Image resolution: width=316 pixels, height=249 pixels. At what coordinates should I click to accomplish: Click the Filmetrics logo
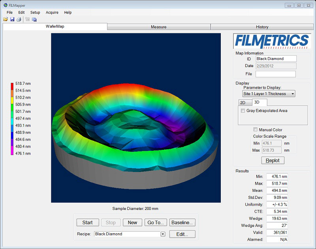tap(272, 41)
